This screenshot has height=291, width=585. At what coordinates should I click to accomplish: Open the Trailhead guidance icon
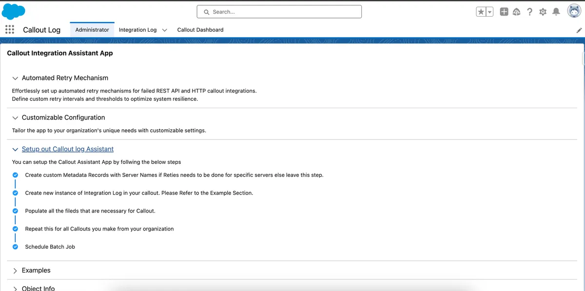pos(516,12)
